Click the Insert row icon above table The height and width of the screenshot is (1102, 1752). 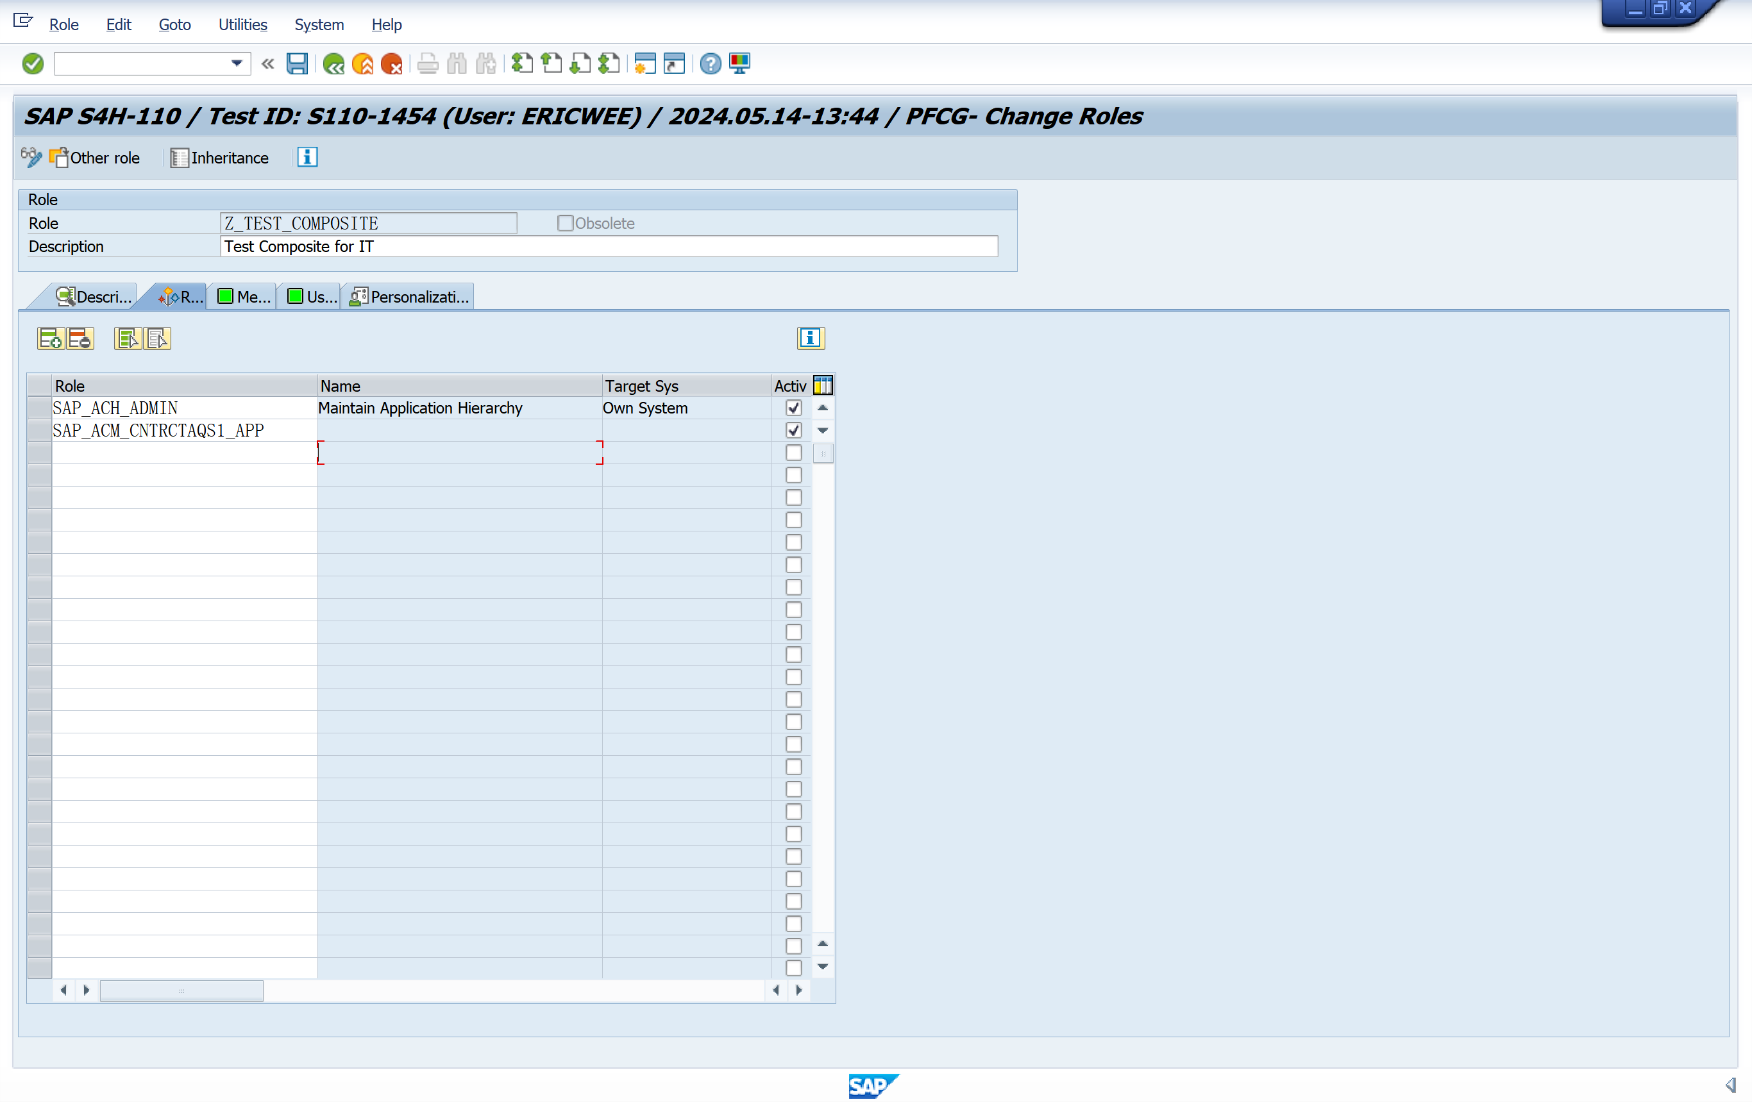click(50, 338)
